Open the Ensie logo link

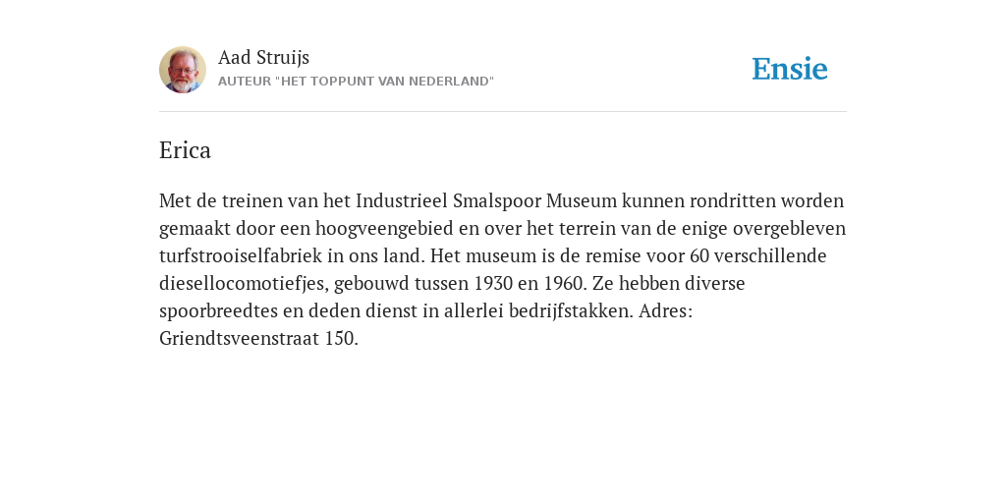pyautogui.click(x=790, y=70)
